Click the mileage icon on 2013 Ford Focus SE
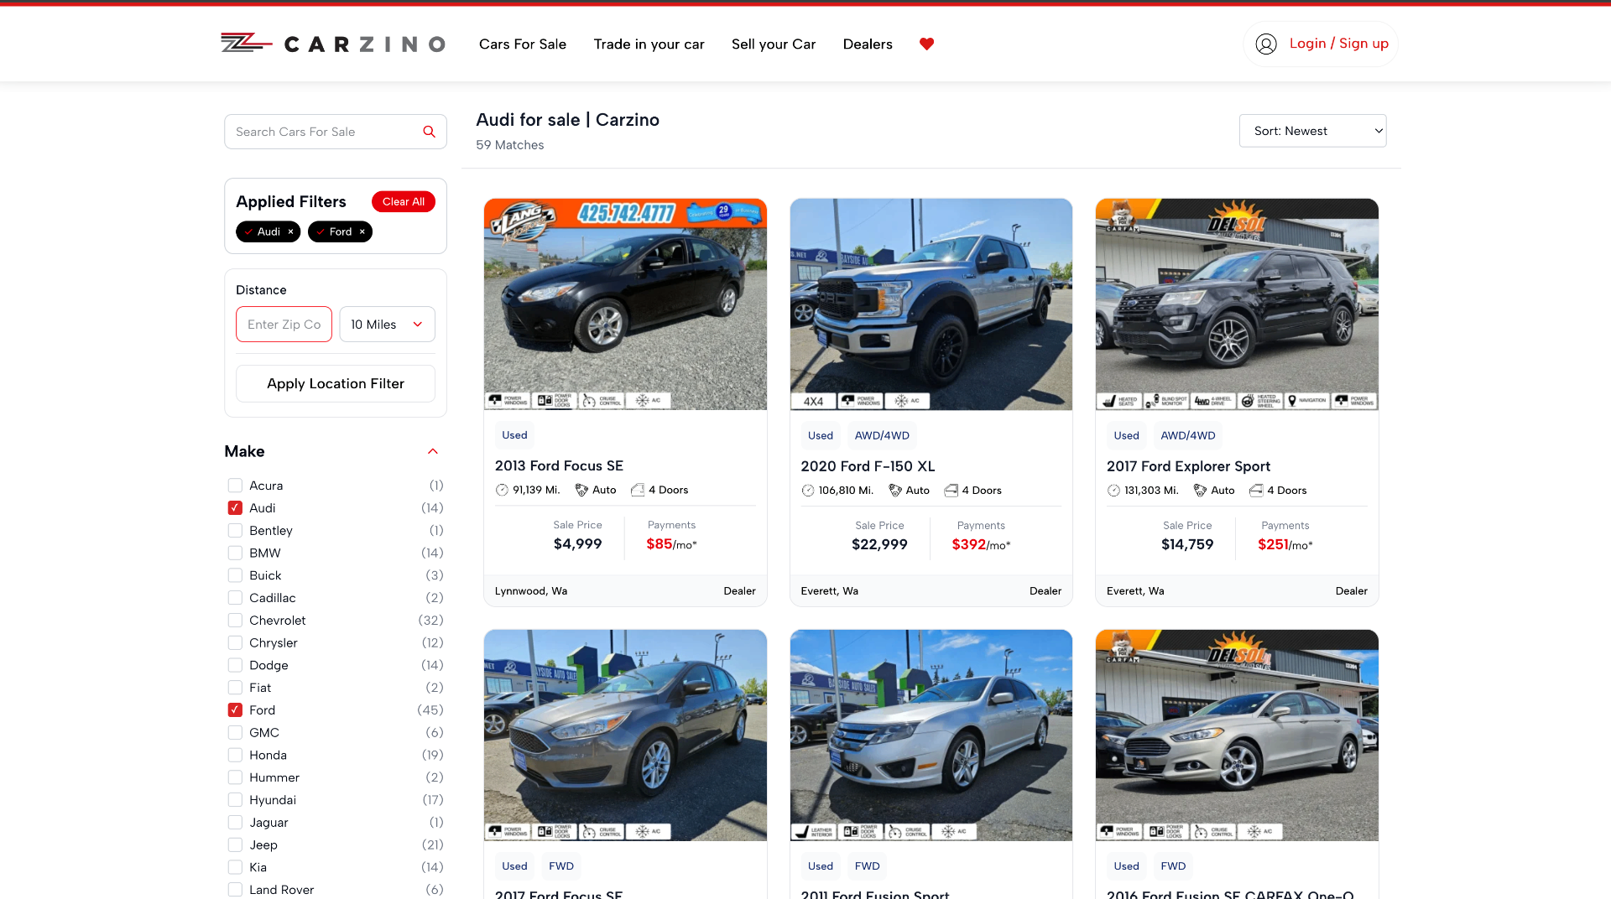Image resolution: width=1611 pixels, height=899 pixels. [x=502, y=490]
